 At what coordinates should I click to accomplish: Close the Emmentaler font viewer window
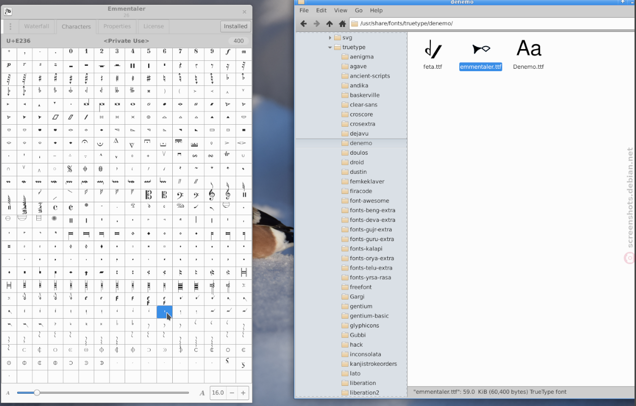[x=244, y=12]
